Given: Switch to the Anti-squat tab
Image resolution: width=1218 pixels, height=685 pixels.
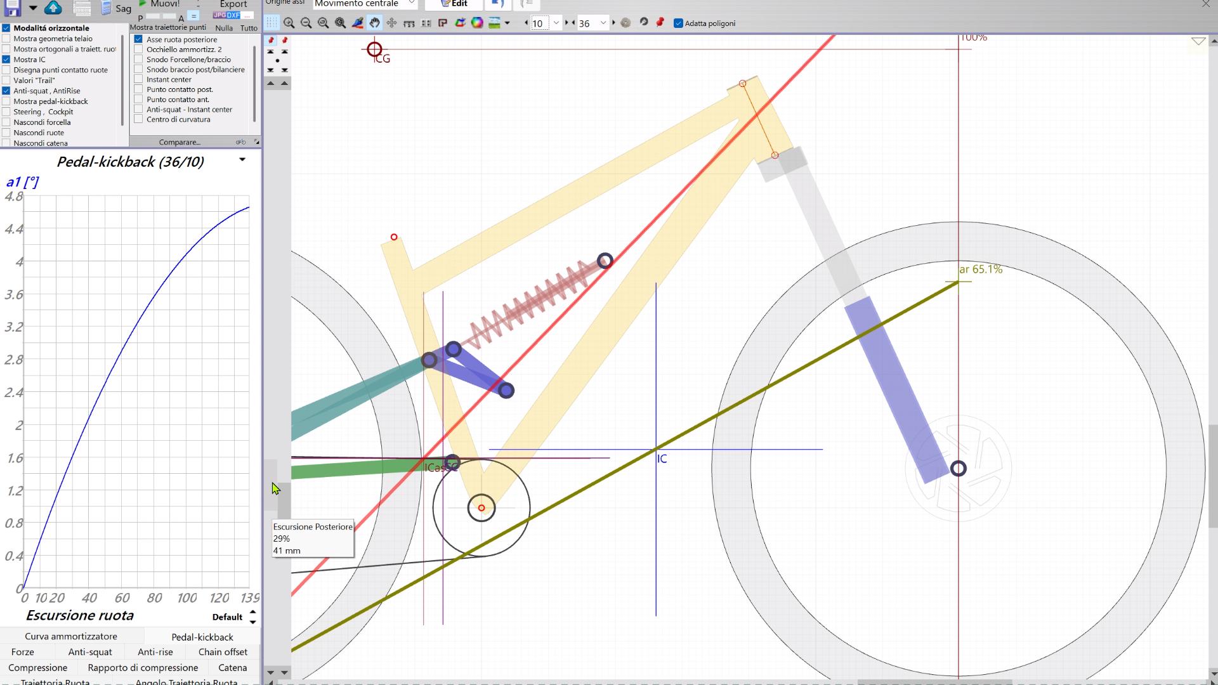Looking at the screenshot, I should coord(90,651).
